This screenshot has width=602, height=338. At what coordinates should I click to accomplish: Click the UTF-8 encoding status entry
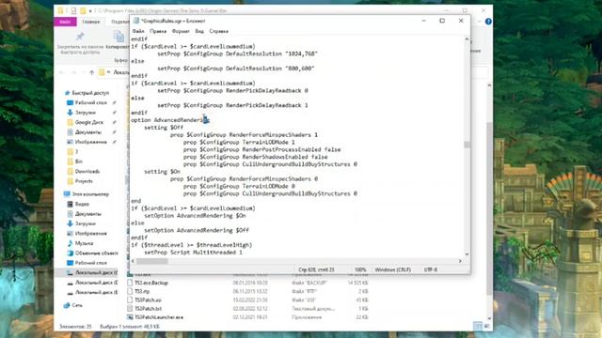tap(431, 269)
